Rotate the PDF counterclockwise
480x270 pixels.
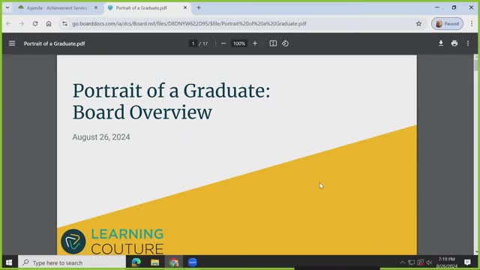(285, 43)
